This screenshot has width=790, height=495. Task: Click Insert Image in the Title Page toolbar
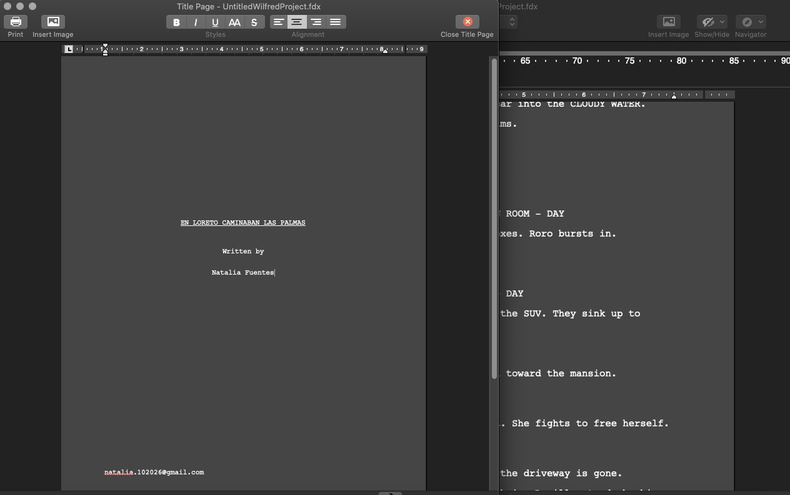(52, 22)
